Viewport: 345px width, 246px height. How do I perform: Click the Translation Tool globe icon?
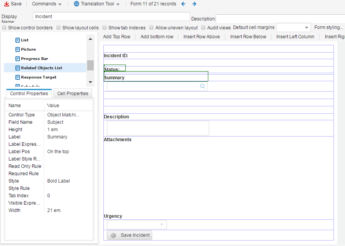[76, 4]
